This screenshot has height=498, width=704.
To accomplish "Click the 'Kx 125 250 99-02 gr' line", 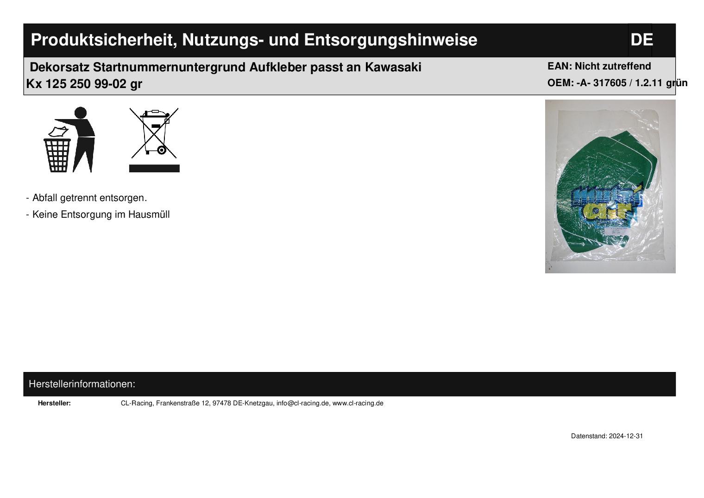I will [x=84, y=84].
